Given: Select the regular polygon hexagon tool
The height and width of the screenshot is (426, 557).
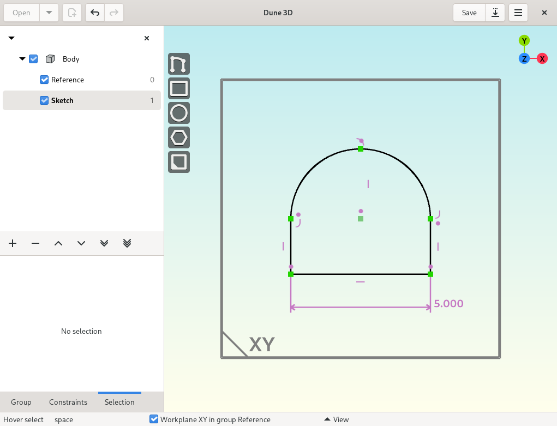Looking at the screenshot, I should (179, 137).
